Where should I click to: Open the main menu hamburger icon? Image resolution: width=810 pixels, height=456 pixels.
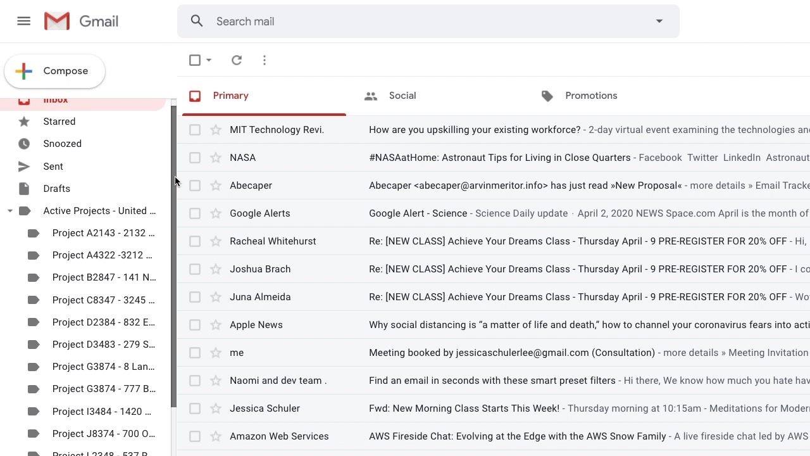24,21
